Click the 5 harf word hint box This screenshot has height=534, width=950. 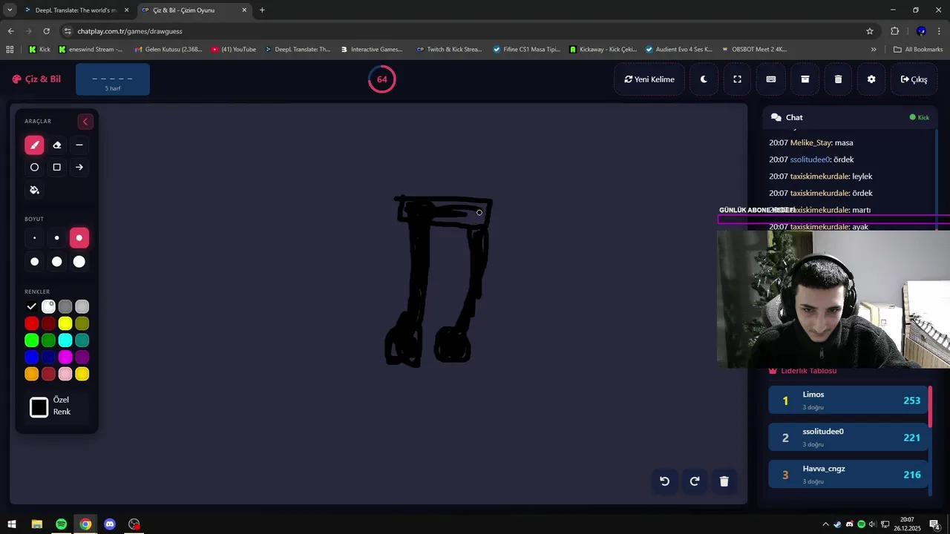pos(113,79)
